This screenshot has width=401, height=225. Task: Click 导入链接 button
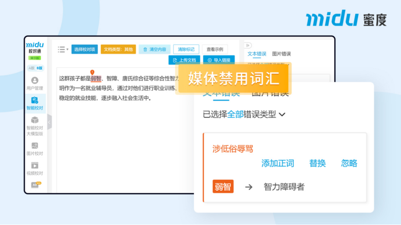click(219, 60)
